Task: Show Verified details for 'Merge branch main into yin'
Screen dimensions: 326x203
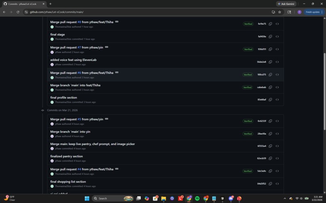Action: [x=248, y=134]
